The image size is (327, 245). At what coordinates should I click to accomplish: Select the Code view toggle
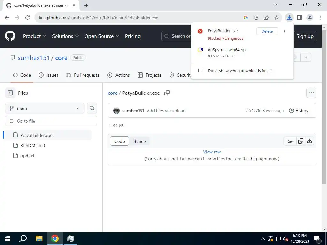click(x=119, y=141)
